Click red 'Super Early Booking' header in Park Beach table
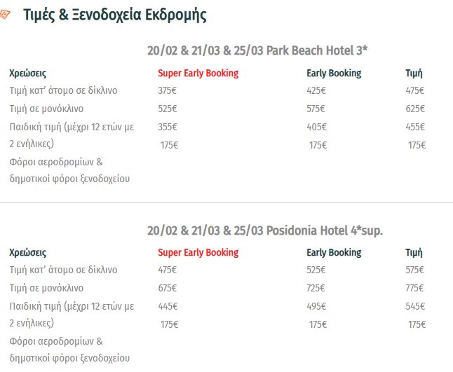The height and width of the screenshot is (372, 453). 198,73
